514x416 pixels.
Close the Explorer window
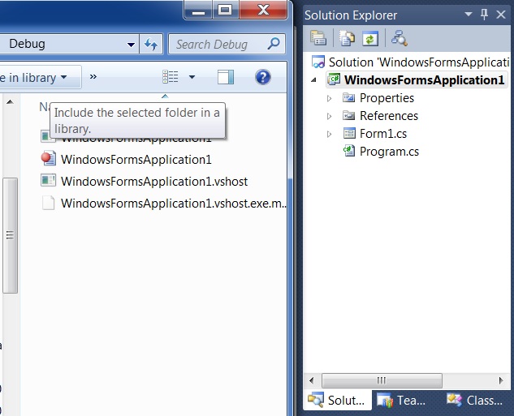(264, 10)
